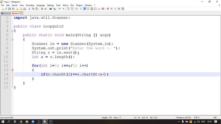Click the Print toolbar icon
The image size is (221, 124).
click(25, 9)
